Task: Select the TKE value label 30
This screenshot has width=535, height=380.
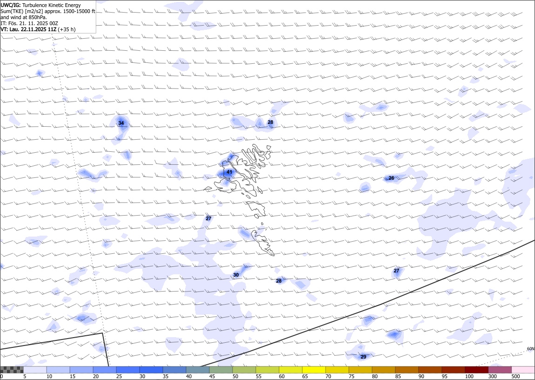Action: pos(236,275)
